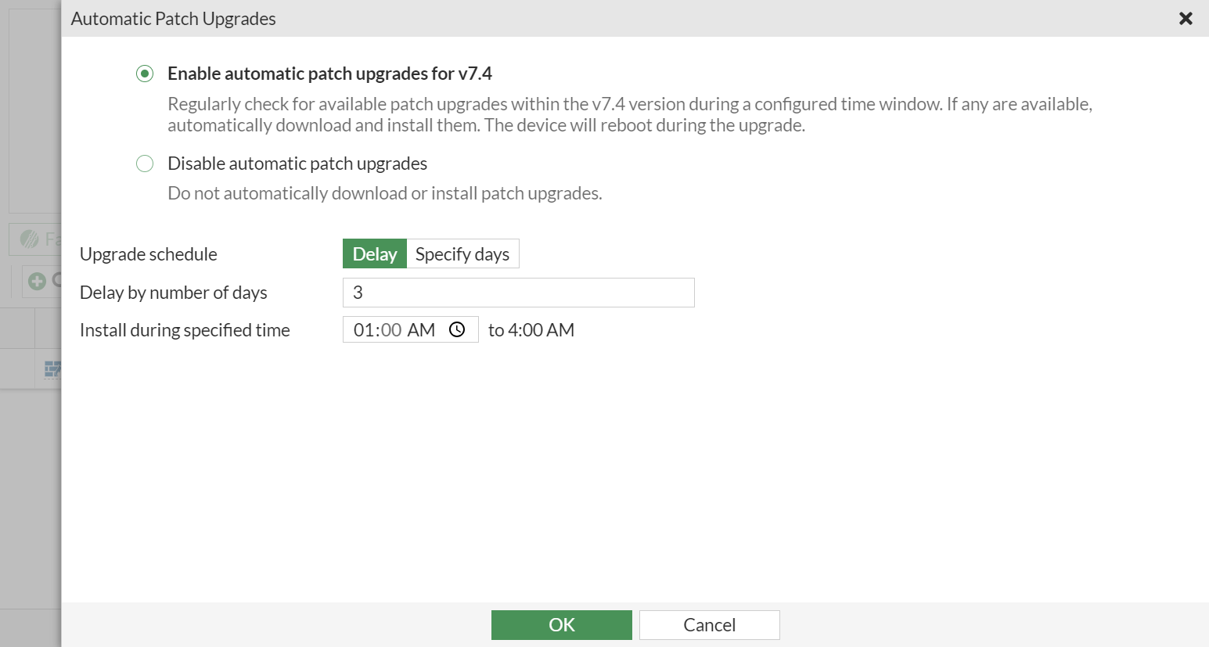Screen dimensions: 1209x647
Task: Click the Delay by number of days field
Action: (x=518, y=292)
